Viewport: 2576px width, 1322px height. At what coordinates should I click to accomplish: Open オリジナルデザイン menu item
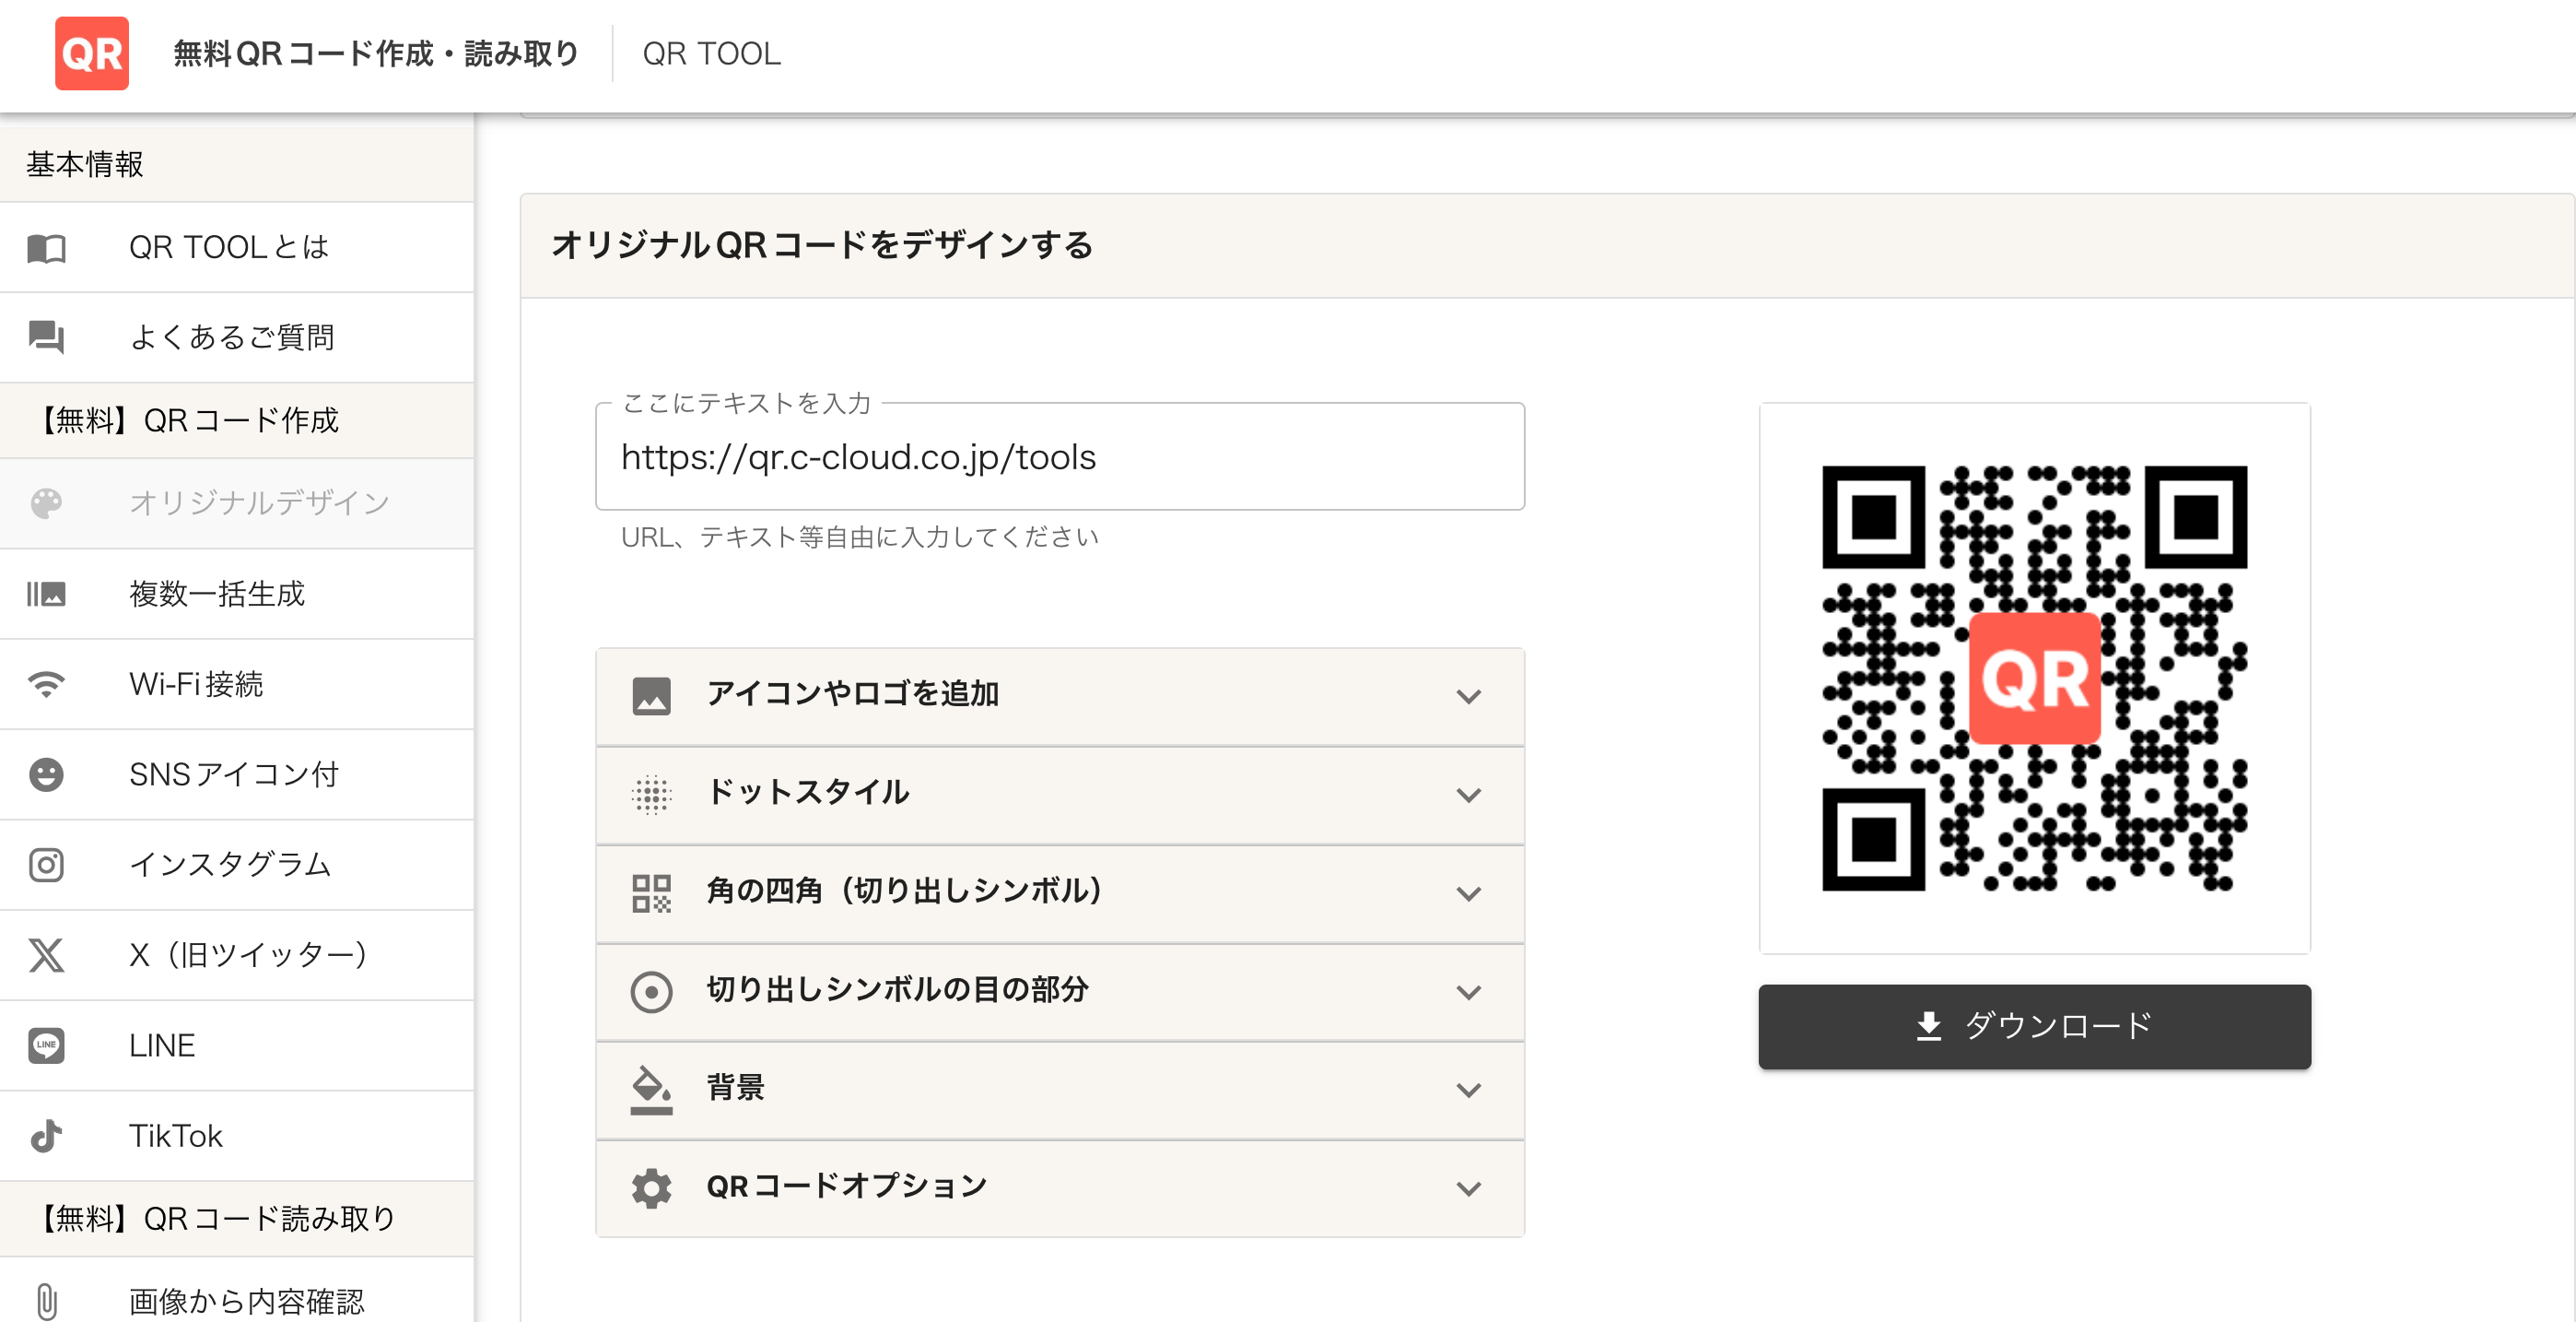258,503
